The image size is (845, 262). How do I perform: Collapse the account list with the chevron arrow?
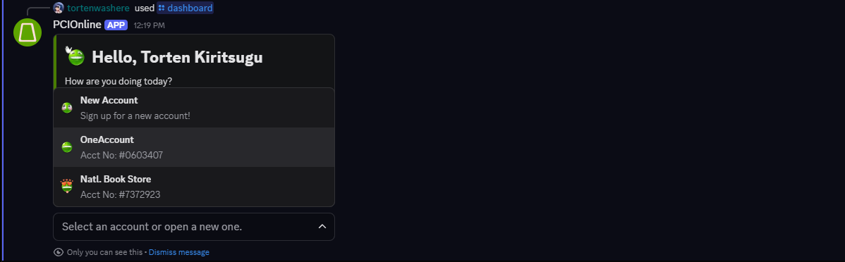click(x=322, y=227)
